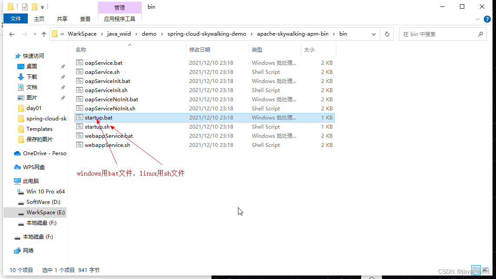Click the oapServiceInit.sh file icon
This screenshot has width=496, height=279.
click(79, 90)
